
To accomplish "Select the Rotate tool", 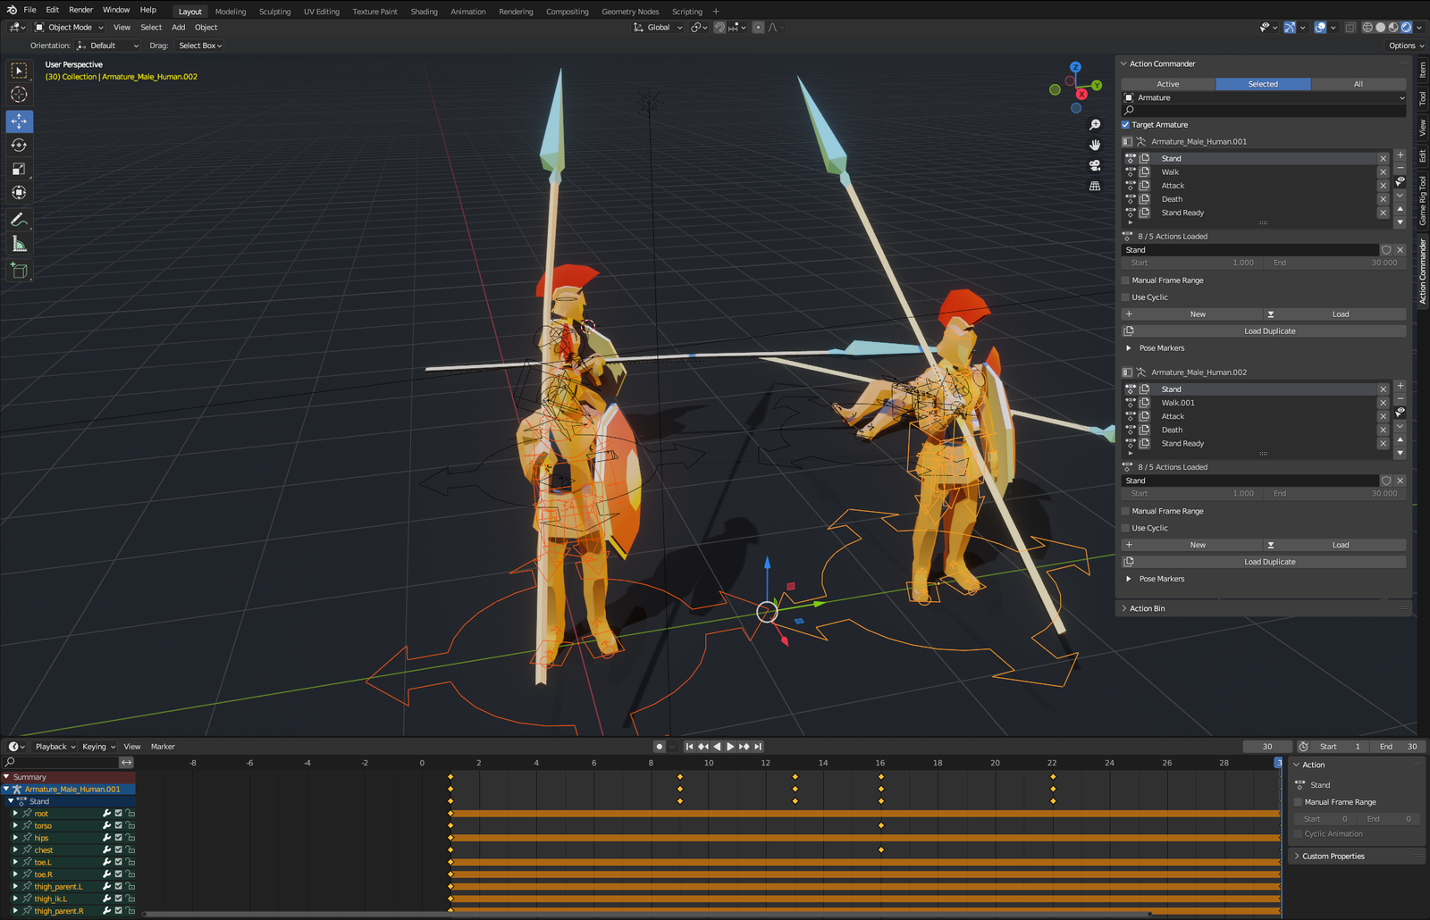I will (19, 145).
